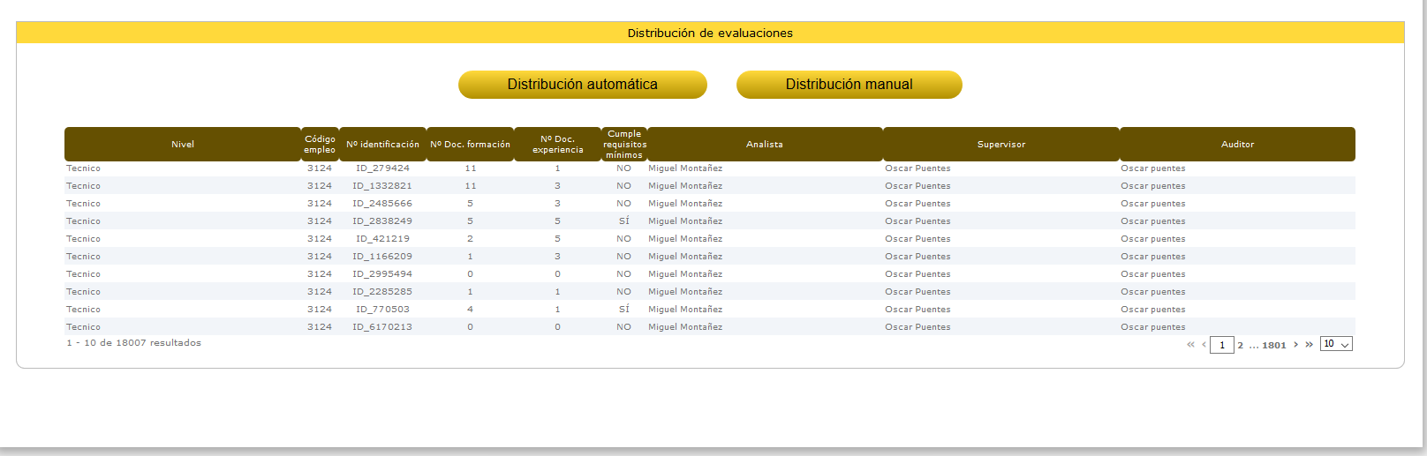Sort by Analista column header
The height and width of the screenshot is (456, 1427).
coord(765,145)
